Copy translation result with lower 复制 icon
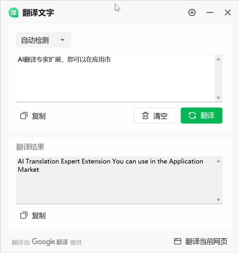Viewport: 239px width, 253px height. [24, 215]
